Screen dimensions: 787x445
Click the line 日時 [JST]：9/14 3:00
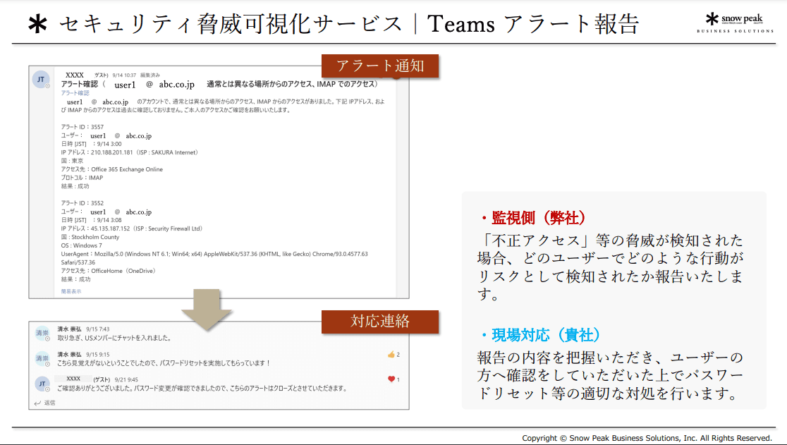pos(92,144)
